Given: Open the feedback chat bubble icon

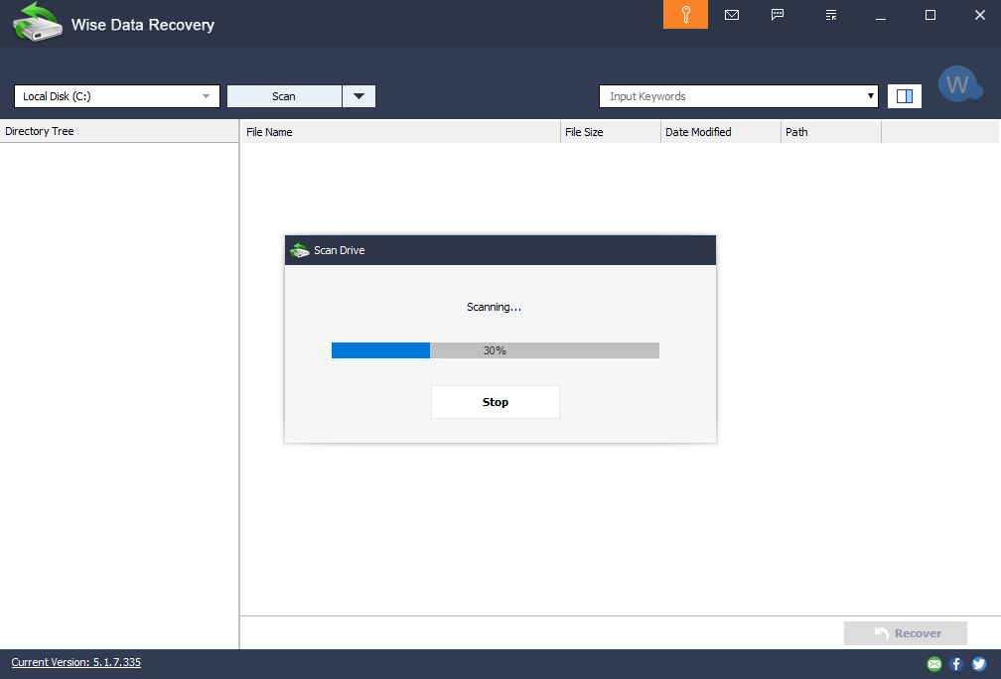Looking at the screenshot, I should [778, 15].
